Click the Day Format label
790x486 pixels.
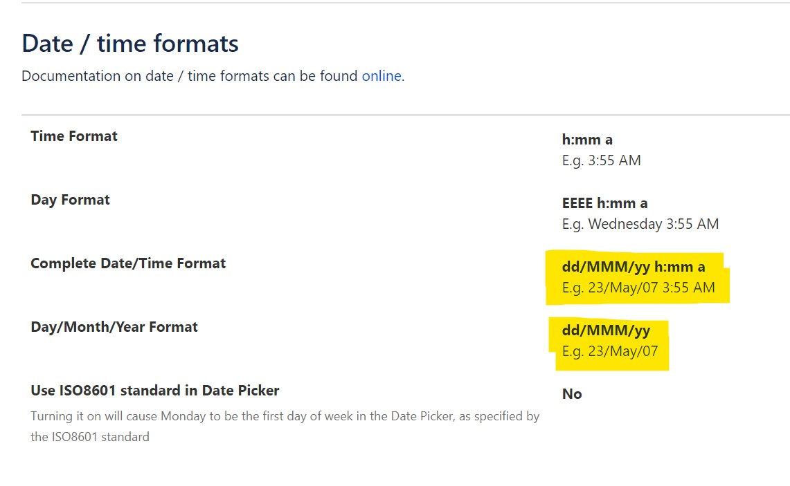pyautogui.click(x=69, y=199)
